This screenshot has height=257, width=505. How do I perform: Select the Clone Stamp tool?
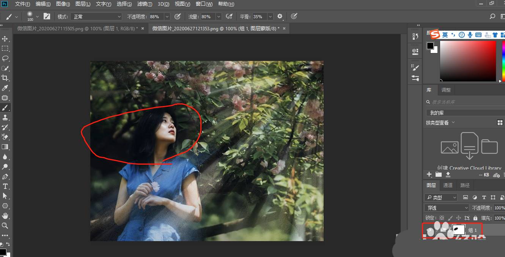5,117
